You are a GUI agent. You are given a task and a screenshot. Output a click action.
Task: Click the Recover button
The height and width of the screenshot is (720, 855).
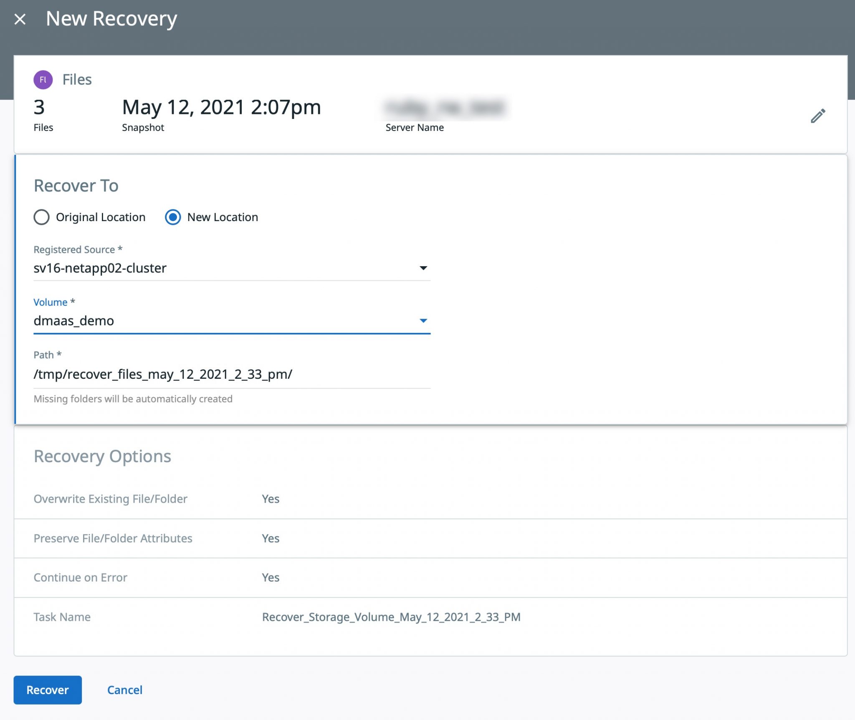pos(47,690)
